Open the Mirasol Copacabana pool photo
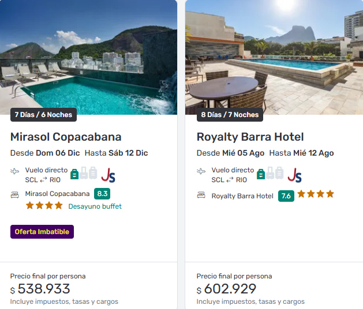 pos(88,55)
